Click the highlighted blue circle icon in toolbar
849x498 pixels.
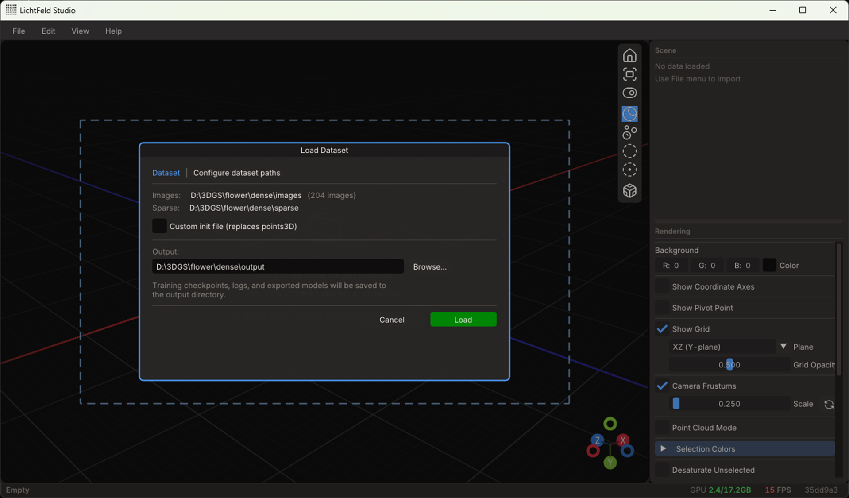click(x=629, y=114)
